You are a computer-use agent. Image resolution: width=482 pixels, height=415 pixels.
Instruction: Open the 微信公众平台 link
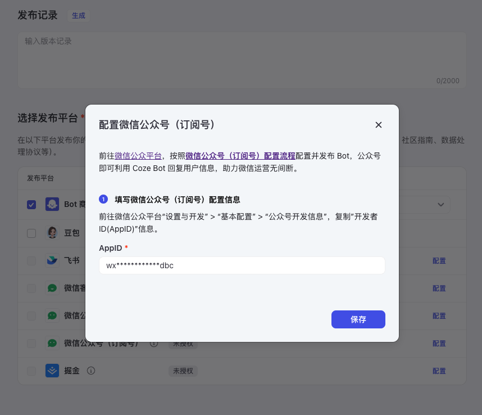[x=138, y=156]
